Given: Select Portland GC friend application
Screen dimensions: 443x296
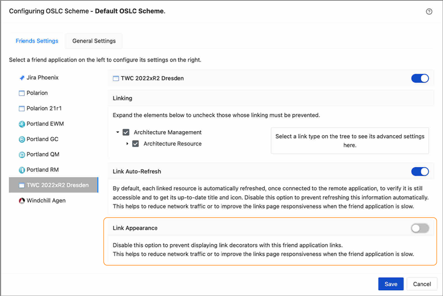Looking at the screenshot, I should 53,139.
